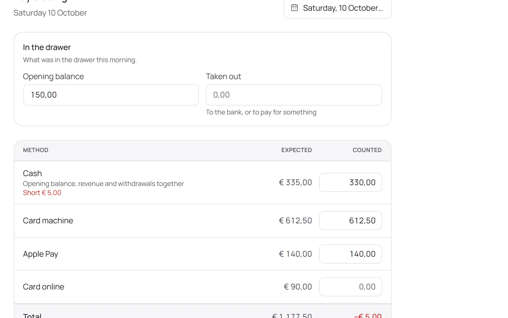Screen dimensions: 508x318
Task: Click the calendar icon in date picker
Action: coord(294,8)
